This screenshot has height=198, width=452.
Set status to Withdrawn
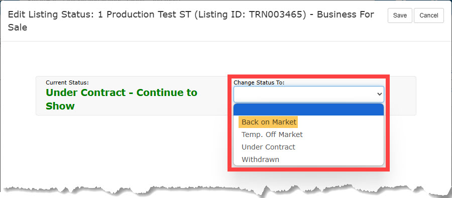coord(260,159)
